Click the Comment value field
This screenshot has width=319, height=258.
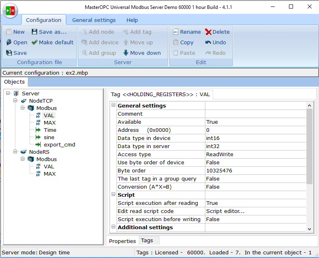tap(255, 114)
